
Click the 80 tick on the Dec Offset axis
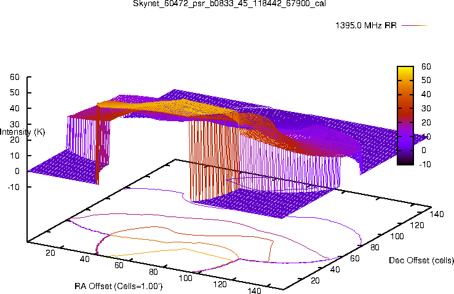click(x=375, y=247)
